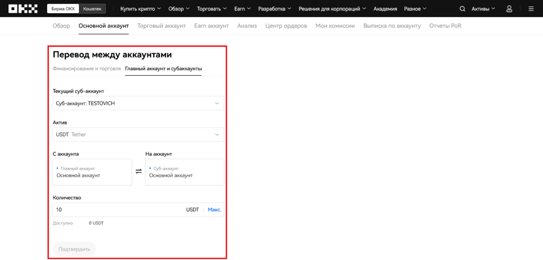Open the hamburger menu icon
Screen dimensions: 543x260
coord(531,8)
